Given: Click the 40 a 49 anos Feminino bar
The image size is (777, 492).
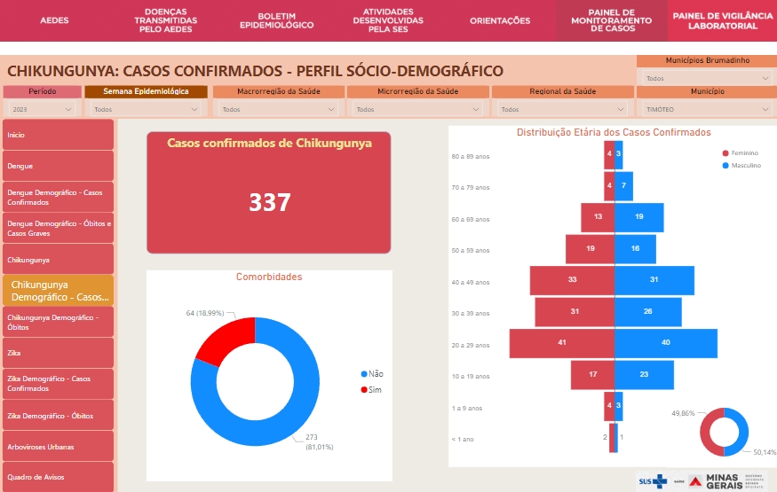Looking at the screenshot, I should (572, 281).
